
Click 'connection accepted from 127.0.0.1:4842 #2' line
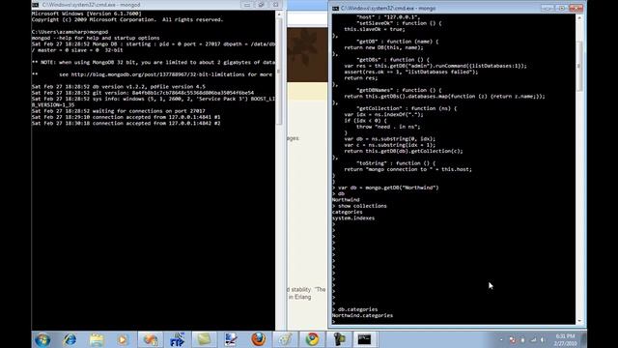click(x=126, y=123)
